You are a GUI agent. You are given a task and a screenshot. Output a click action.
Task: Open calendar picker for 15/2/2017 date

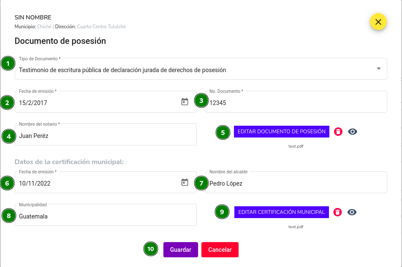point(185,102)
